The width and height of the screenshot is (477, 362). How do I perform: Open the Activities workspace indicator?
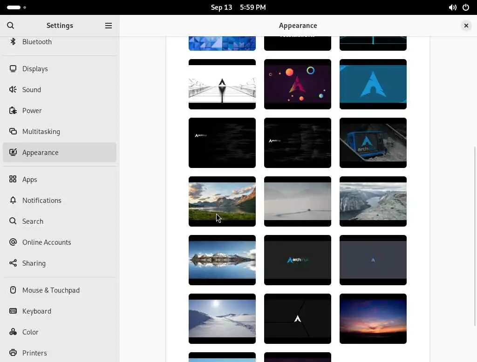point(16,7)
